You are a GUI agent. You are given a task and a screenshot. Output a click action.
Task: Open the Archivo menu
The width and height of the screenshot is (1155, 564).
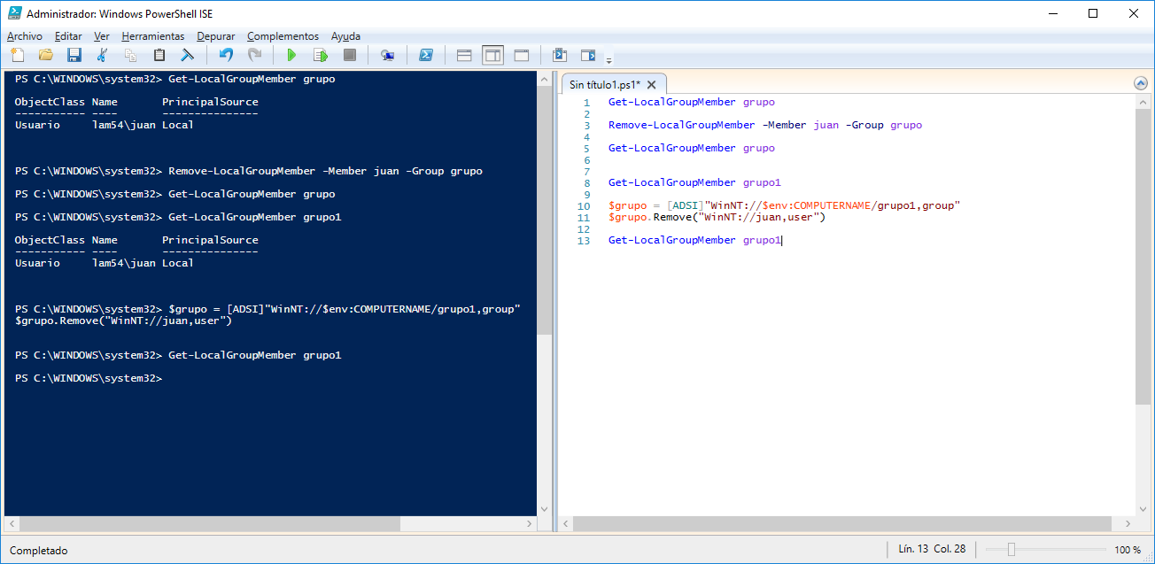(x=25, y=36)
